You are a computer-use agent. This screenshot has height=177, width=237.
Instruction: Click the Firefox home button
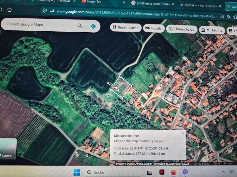tap(9, 10)
